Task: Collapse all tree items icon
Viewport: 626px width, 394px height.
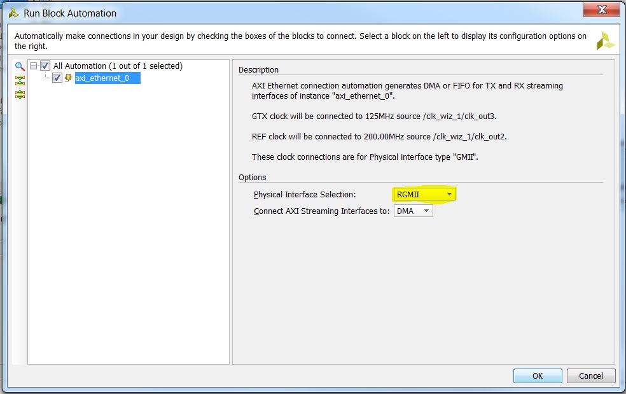Action: pyautogui.click(x=20, y=80)
